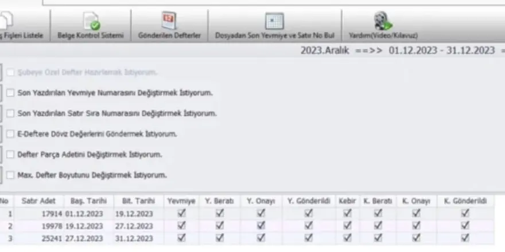505x252 pixels.
Task: Toggle K. Gönderildi checkbox in row 1
Action: (x=465, y=213)
